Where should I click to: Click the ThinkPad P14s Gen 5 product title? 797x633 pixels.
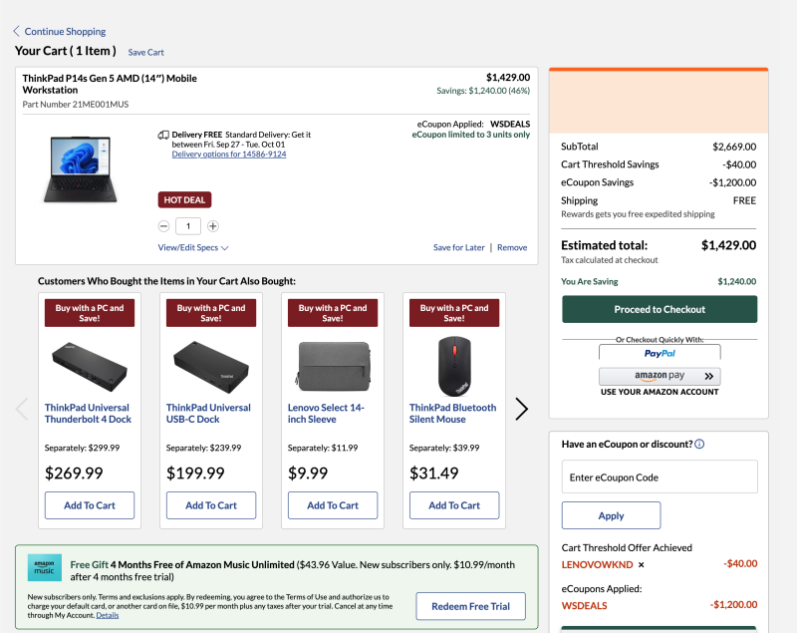pos(110,84)
